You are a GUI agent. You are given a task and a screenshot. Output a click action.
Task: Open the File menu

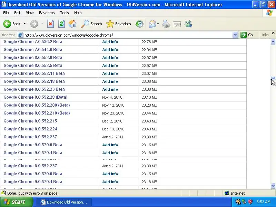pos(6,13)
